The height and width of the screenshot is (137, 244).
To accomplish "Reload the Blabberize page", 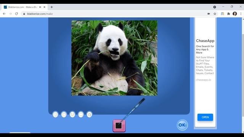I will pyautogui.click(x=16, y=14).
